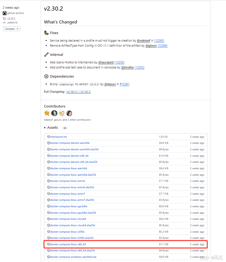Viewport: 226px width, 262px height.
Task: Download docker-compose-linux-armv6
Action: pyautogui.click(x=68, y=181)
